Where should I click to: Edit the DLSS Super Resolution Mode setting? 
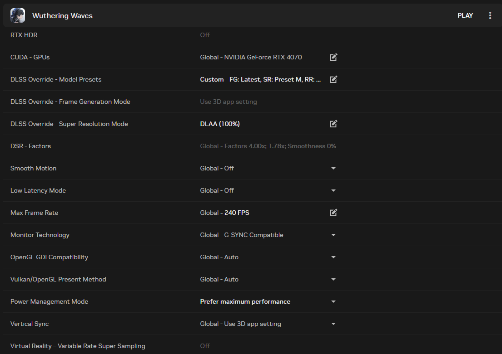pyautogui.click(x=333, y=124)
